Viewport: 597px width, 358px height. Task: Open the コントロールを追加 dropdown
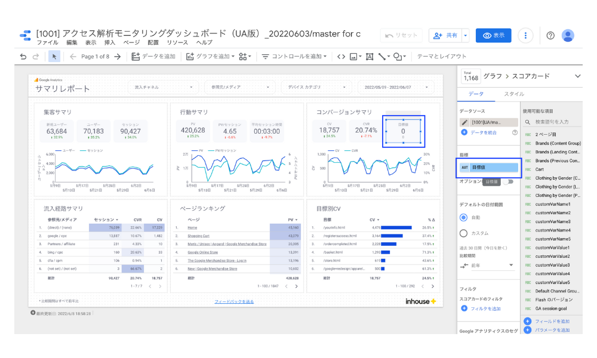click(x=294, y=56)
